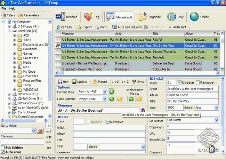Tick row checkbox for Tenderly
The image size is (226, 160).
(x=58, y=57)
